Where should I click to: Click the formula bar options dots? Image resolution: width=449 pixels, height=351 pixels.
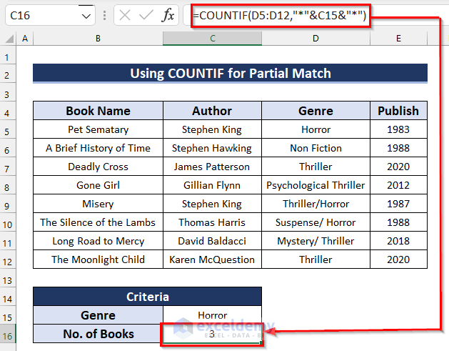(x=104, y=15)
